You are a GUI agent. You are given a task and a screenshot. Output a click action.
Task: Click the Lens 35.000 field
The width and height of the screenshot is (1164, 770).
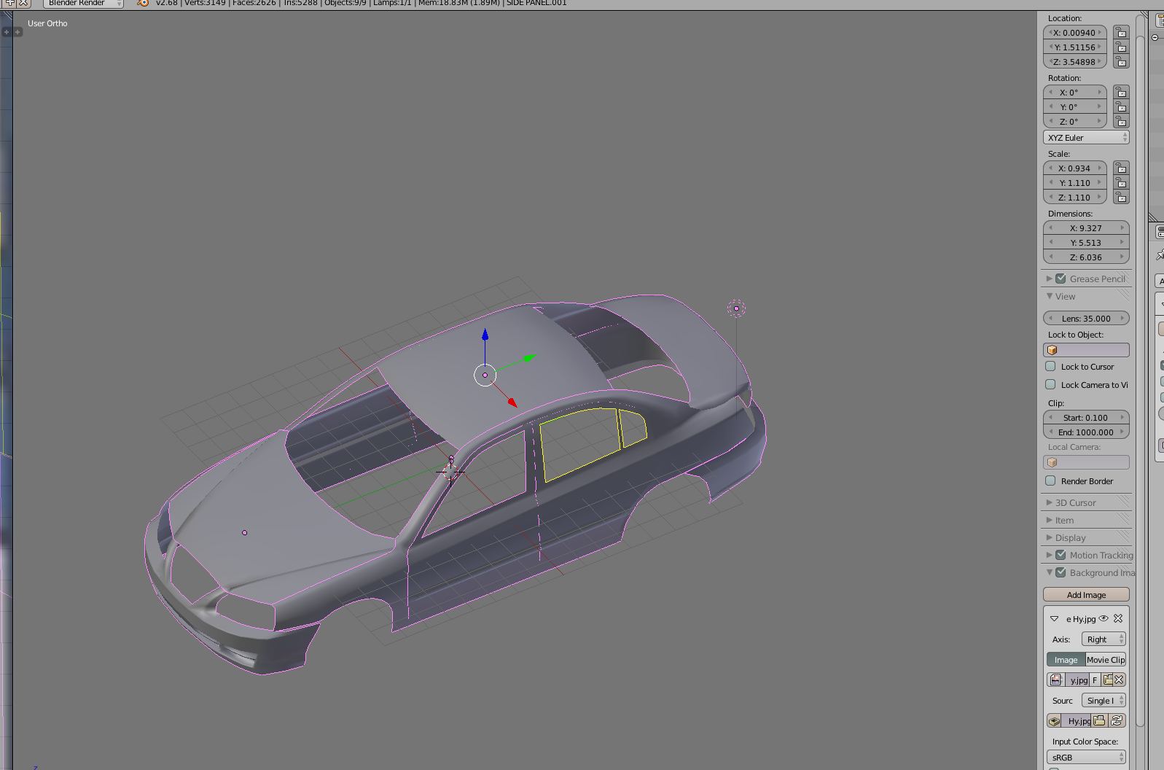coord(1086,319)
